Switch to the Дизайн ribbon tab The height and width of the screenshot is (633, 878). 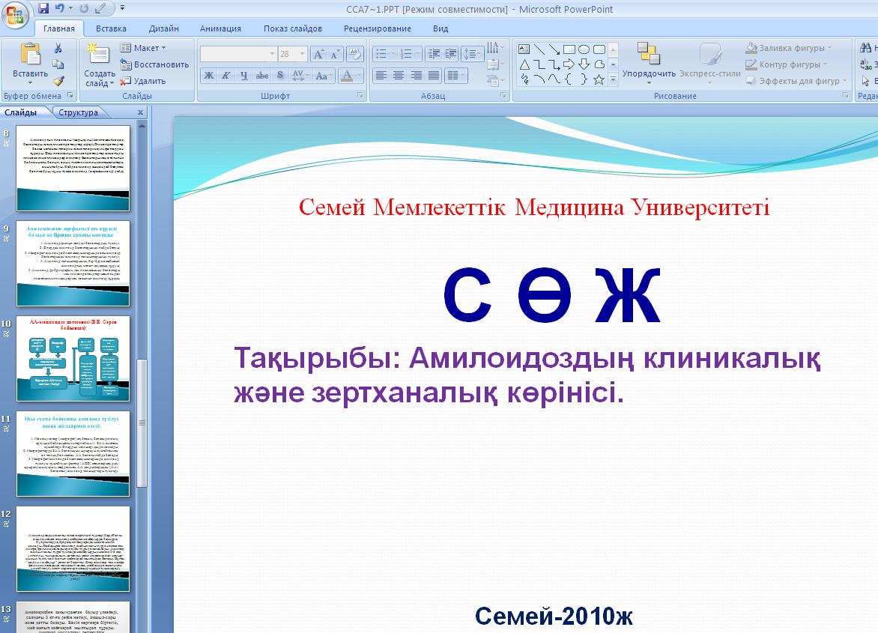[164, 28]
